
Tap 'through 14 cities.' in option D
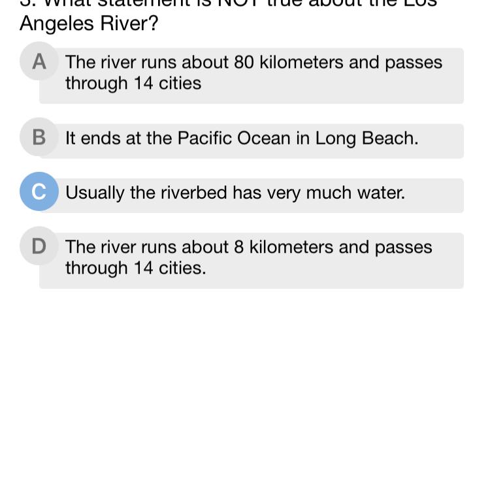click(x=136, y=269)
